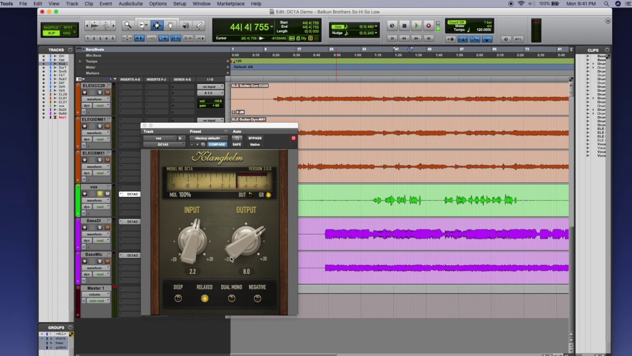Select the Trim tool
Viewport: 632px width, 356px height.
click(144, 25)
